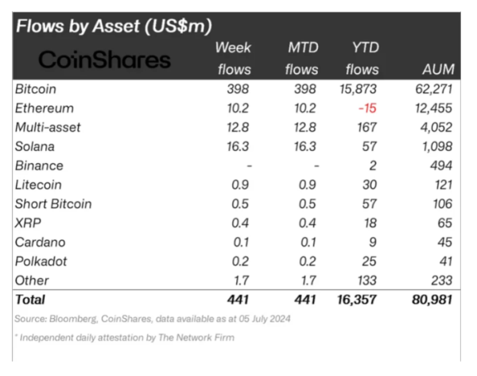Select the Short Bitcoin row label

(53, 204)
